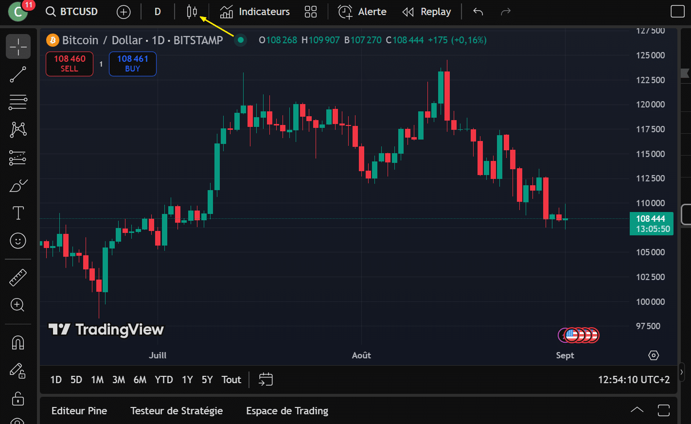Open the candlestick chart type dropdown
Screen dimensions: 691x424
click(192, 12)
